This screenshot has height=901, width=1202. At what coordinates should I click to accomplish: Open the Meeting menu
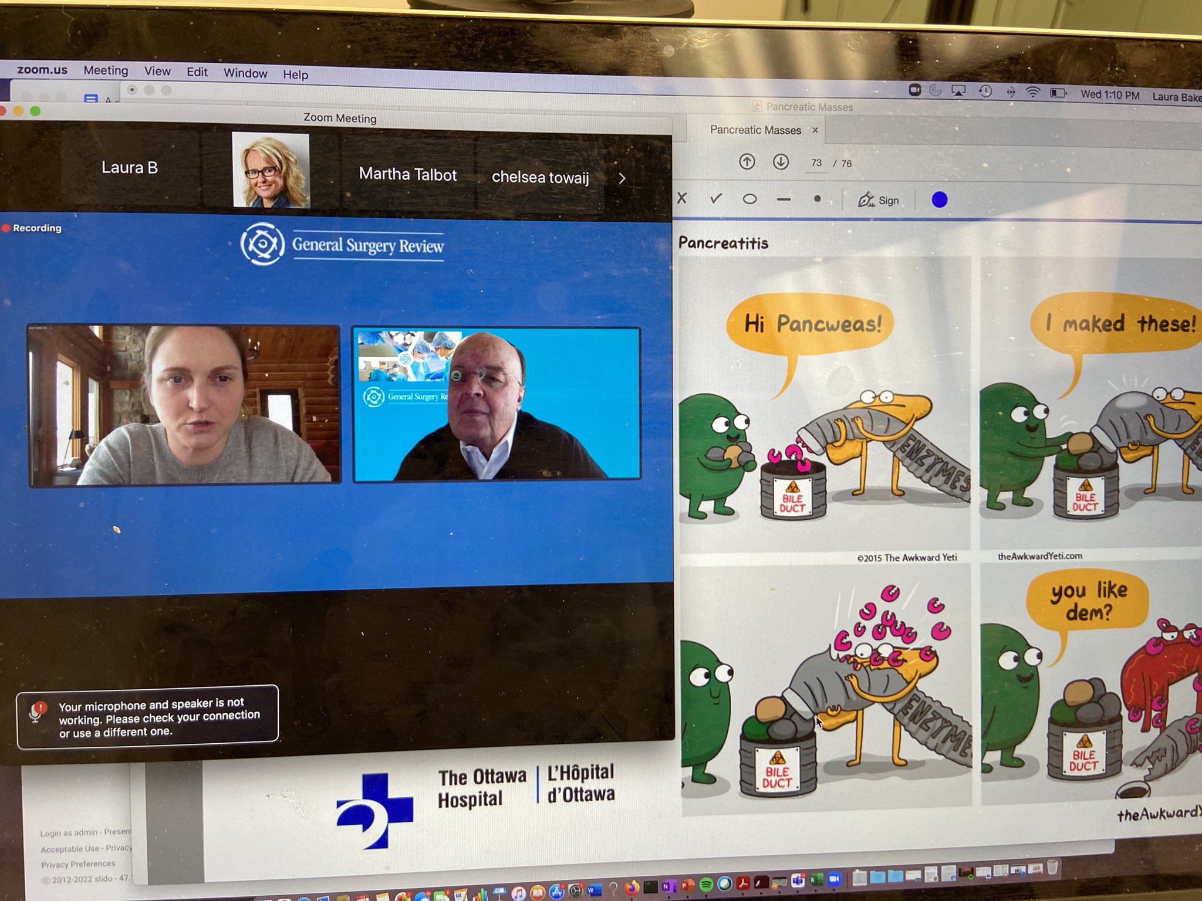click(106, 70)
